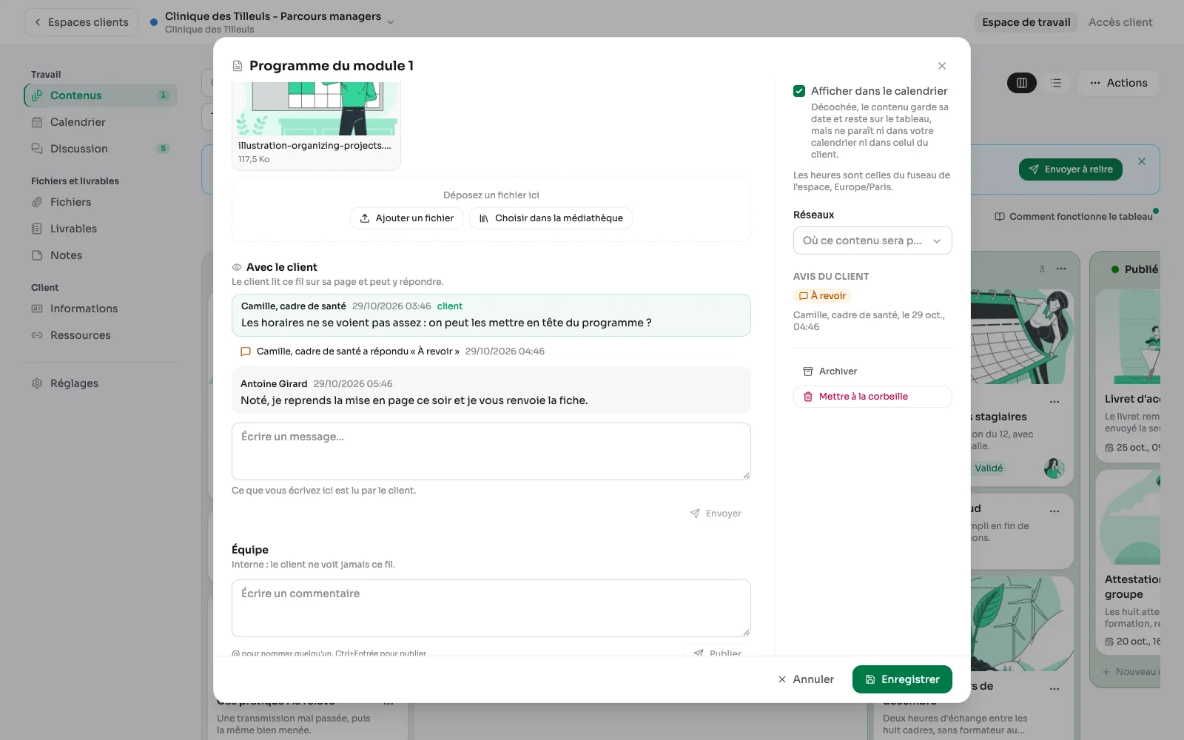Click the Publier send button
Screen dimensions: 1184x740
(717, 652)
